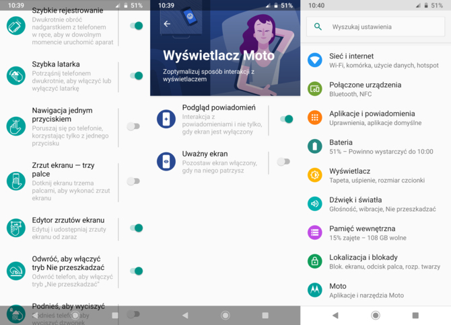The height and width of the screenshot is (325, 451).
Task: Tap the search magnifier icon
Action: [318, 27]
